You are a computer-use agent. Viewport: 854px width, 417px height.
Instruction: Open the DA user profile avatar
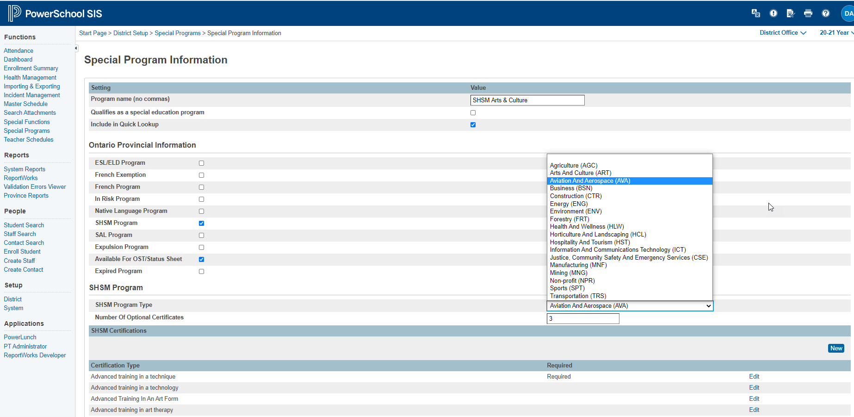coord(848,13)
